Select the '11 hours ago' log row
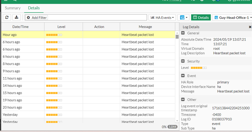 [86, 78]
